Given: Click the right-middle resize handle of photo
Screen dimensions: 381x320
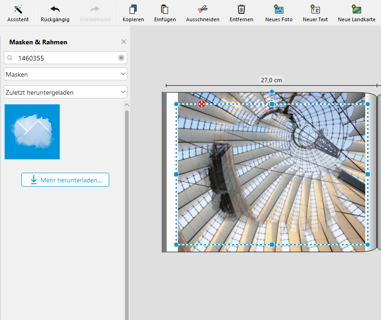Looking at the screenshot, I should coord(368,174).
